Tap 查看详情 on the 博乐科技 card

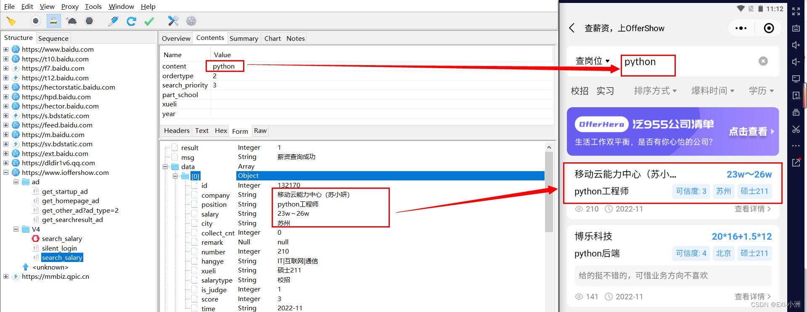click(x=753, y=296)
